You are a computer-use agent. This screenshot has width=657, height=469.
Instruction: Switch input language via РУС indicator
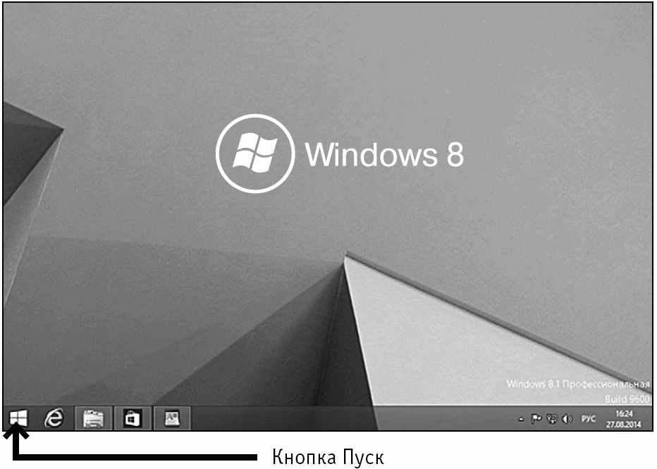tap(589, 419)
